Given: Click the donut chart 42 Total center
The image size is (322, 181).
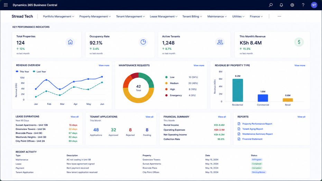Looking at the screenshot, I should pyautogui.click(x=138, y=88).
